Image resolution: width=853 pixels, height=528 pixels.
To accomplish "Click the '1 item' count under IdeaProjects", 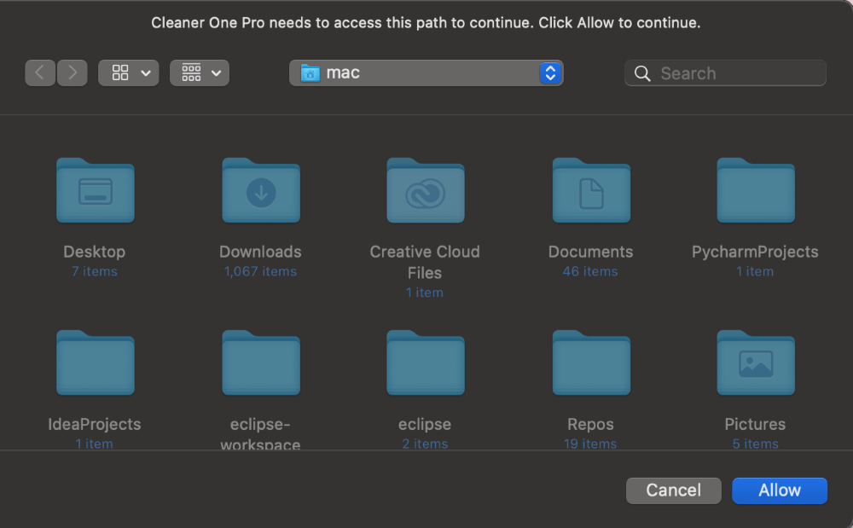I will pyautogui.click(x=95, y=444).
